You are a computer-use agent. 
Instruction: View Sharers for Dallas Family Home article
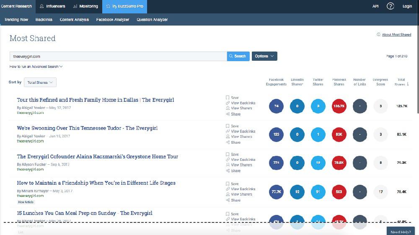tap(239, 108)
